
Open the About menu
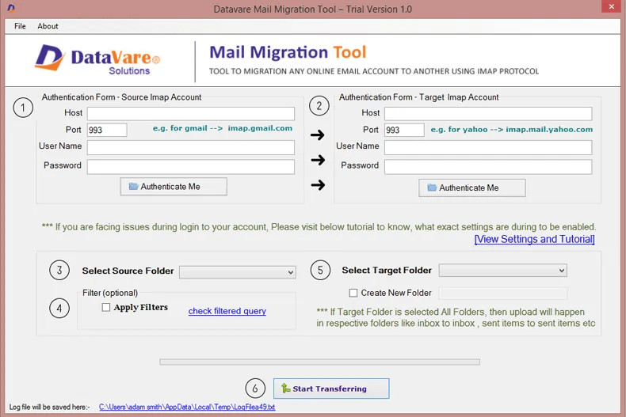tap(48, 26)
